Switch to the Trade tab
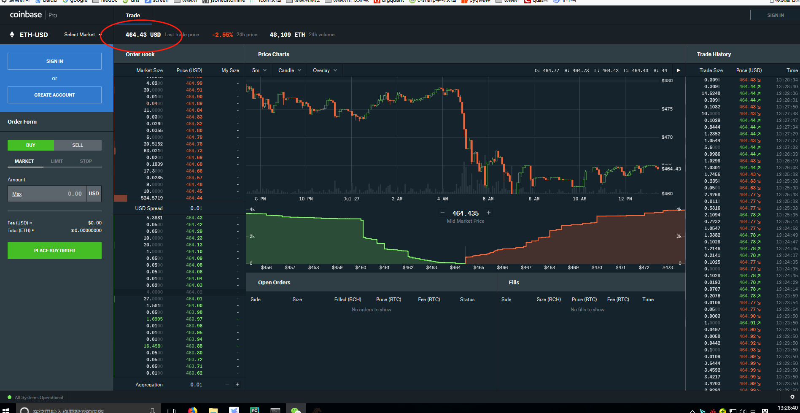 133,15
